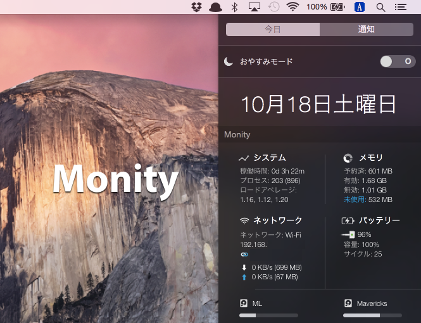The height and width of the screenshot is (323, 421).
Task: Click the 0 KB/s (699 MB) download value
Action: click(277, 267)
